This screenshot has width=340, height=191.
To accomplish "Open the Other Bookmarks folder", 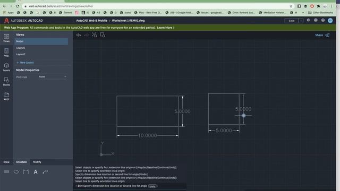I will (320, 13).
